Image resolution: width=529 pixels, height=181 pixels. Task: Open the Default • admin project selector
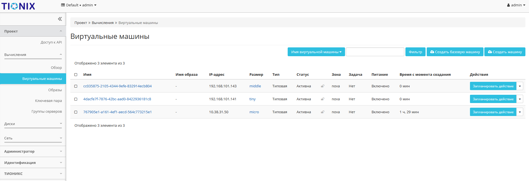pyautogui.click(x=79, y=5)
